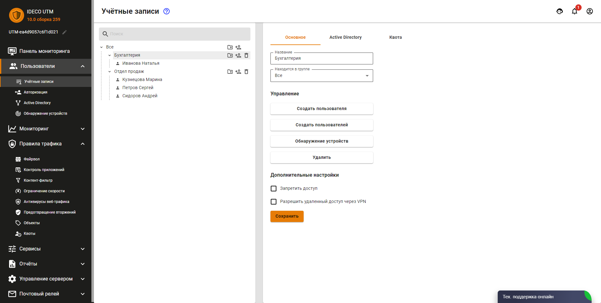Click the notifications bell icon
The width and height of the screenshot is (601, 303).
pyautogui.click(x=574, y=12)
